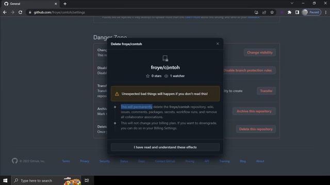Viewport: 330px width, 185px height.
Task: Click the warning triangle icon in banner
Action: [117, 94]
